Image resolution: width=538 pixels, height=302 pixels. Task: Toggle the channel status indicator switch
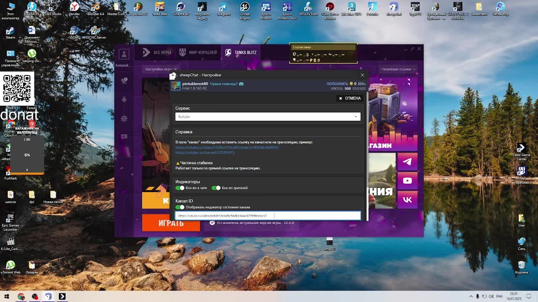(x=180, y=207)
